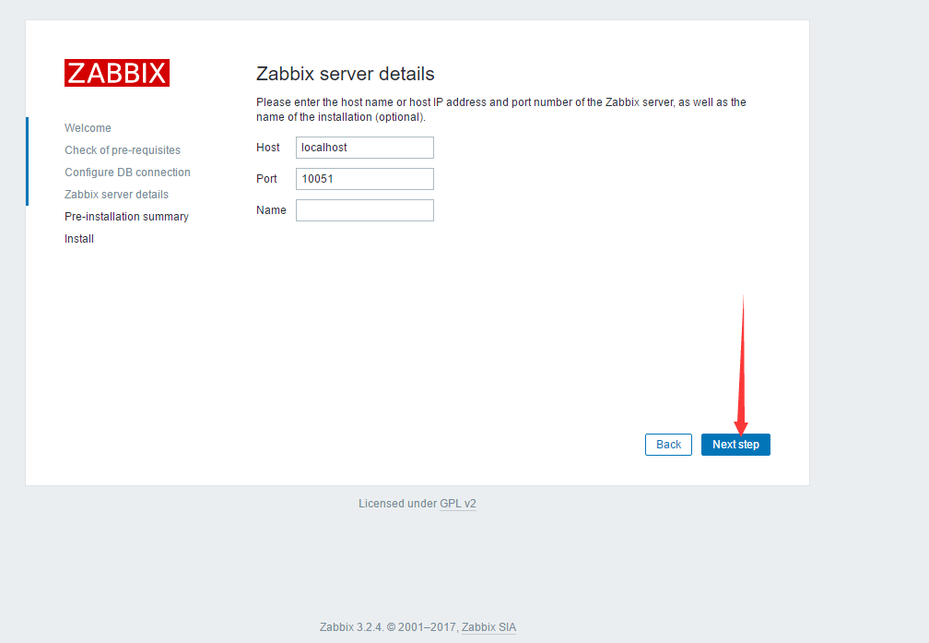The height and width of the screenshot is (643, 929).
Task: Select the Port input field
Action: click(x=364, y=179)
